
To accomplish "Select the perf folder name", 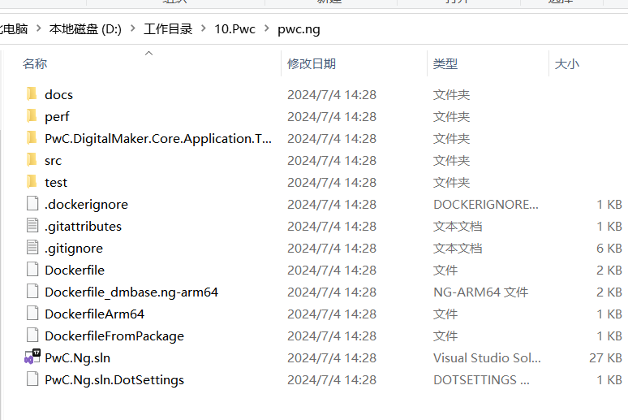I will click(57, 117).
